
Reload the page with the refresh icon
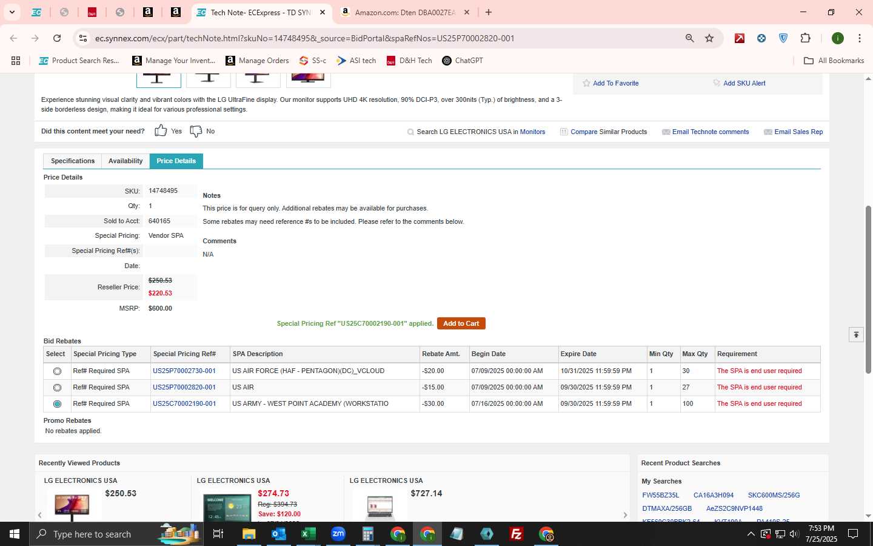pos(57,38)
